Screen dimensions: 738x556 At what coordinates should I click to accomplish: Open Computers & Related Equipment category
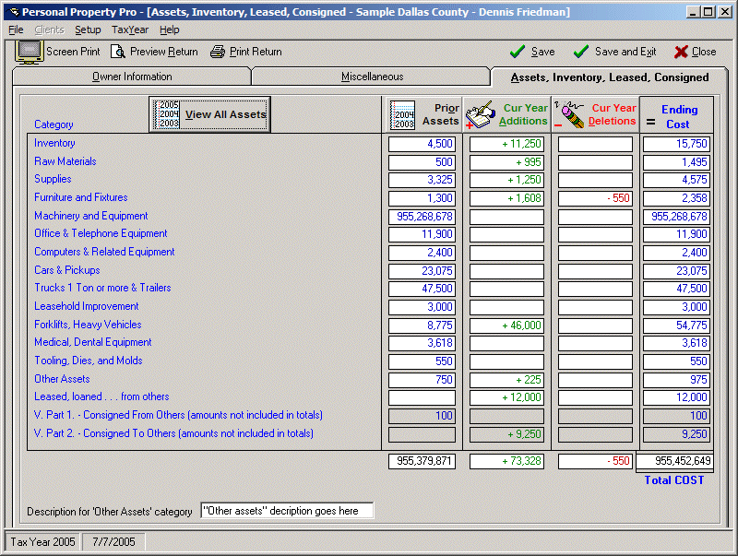[104, 252]
